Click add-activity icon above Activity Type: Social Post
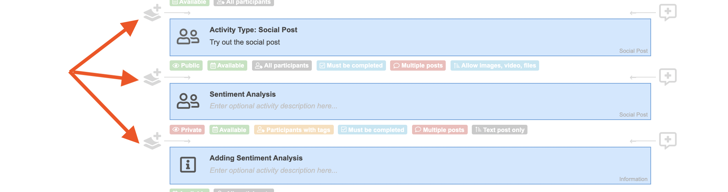Viewport: 728px width, 192px height. [152, 13]
